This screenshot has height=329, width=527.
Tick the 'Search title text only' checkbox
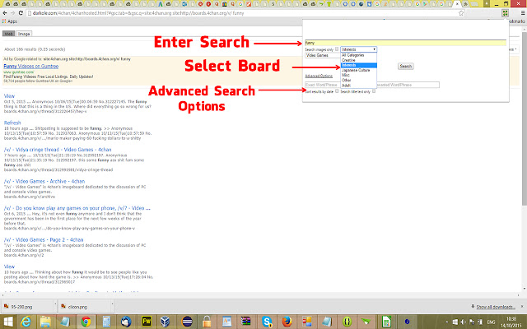[374, 91]
